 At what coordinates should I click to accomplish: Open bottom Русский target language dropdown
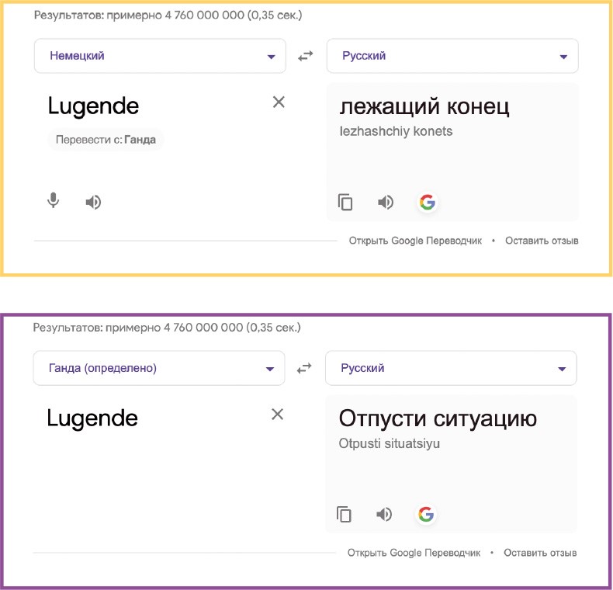coord(451,368)
